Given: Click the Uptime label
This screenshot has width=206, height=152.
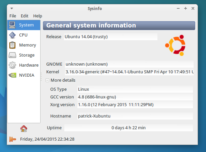Looking at the screenshot, I should pyautogui.click(x=54, y=128).
